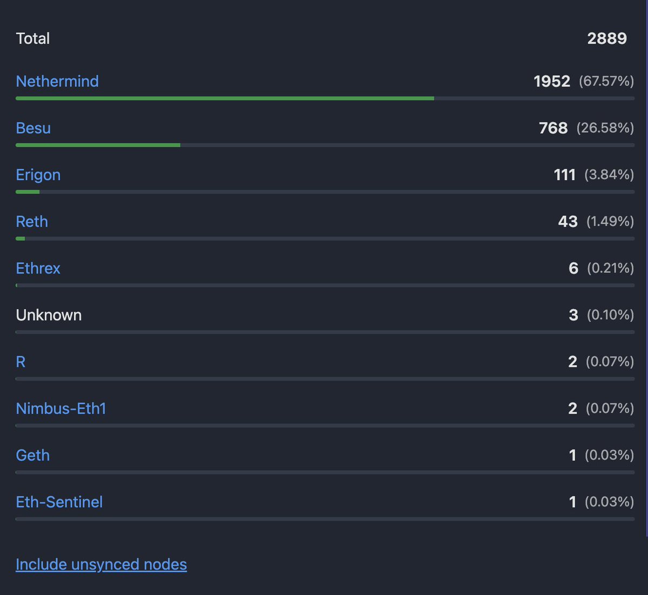Screen dimensions: 648x595
Task: Open the Erigon client link
Action: (38, 175)
